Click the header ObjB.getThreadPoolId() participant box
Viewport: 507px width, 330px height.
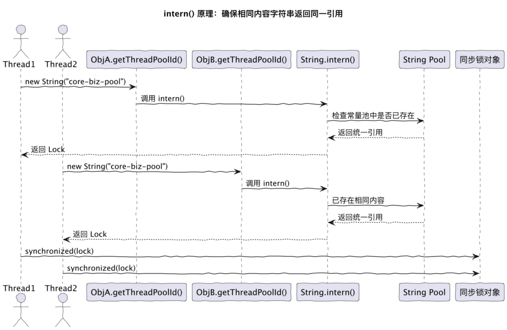[x=242, y=60]
